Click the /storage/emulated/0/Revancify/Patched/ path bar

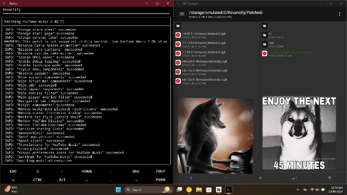(x=226, y=13)
